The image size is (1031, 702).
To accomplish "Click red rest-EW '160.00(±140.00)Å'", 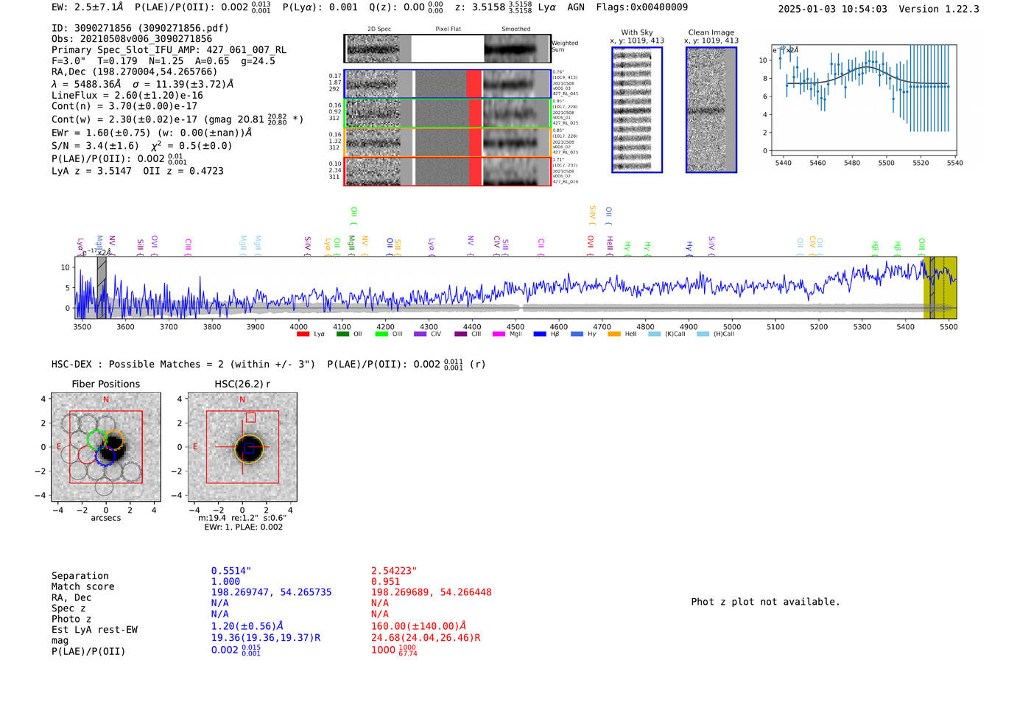I will click(418, 626).
